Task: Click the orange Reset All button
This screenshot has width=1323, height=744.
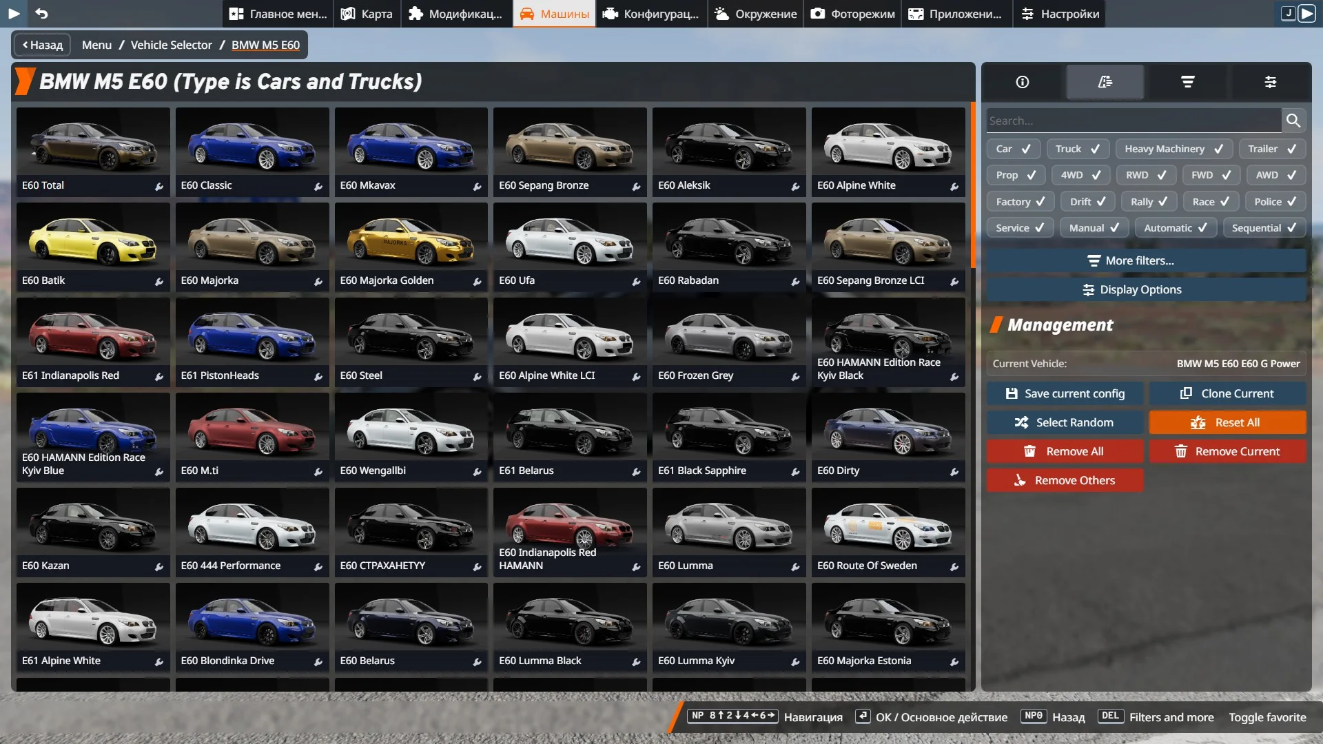Action: coord(1227,422)
